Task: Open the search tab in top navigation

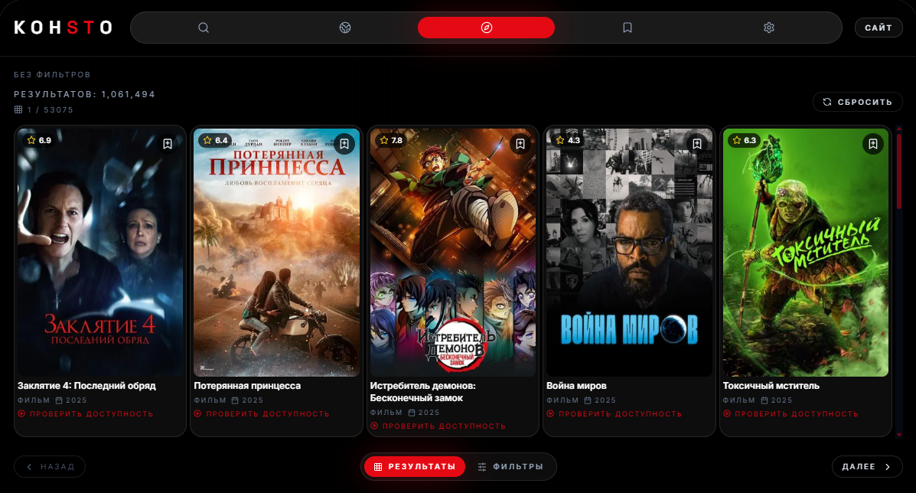Action: (204, 28)
